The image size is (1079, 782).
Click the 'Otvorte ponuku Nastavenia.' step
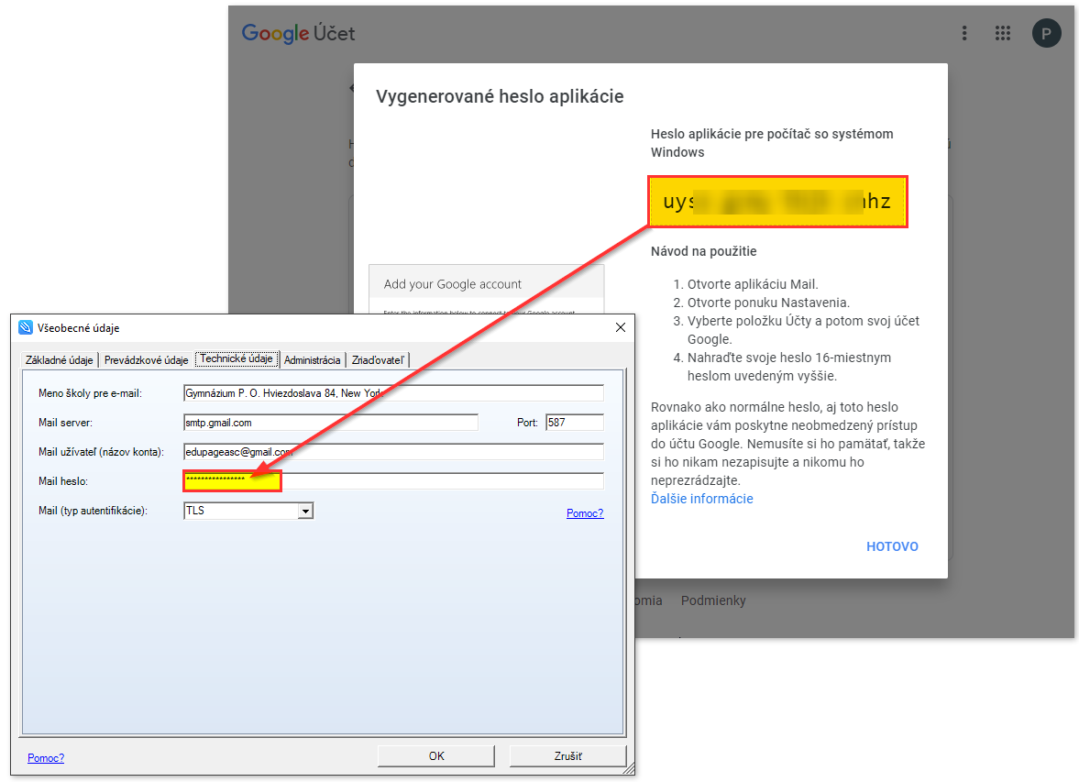tap(768, 303)
